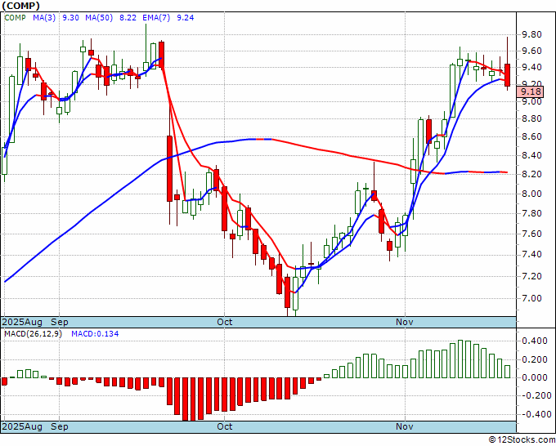Click the MA(3) legend label

(44, 18)
